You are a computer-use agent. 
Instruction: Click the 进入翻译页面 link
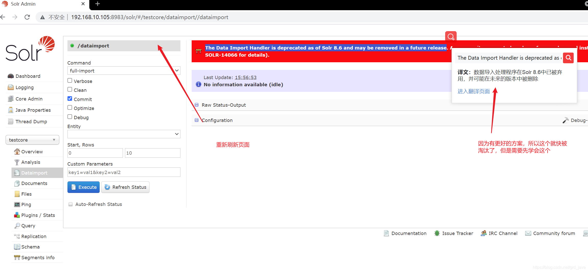click(x=474, y=91)
